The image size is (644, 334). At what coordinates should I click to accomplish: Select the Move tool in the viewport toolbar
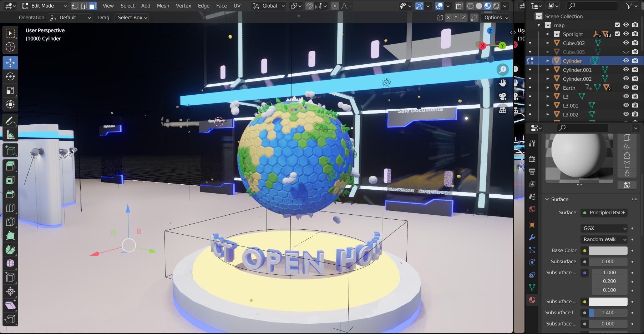[x=10, y=63]
